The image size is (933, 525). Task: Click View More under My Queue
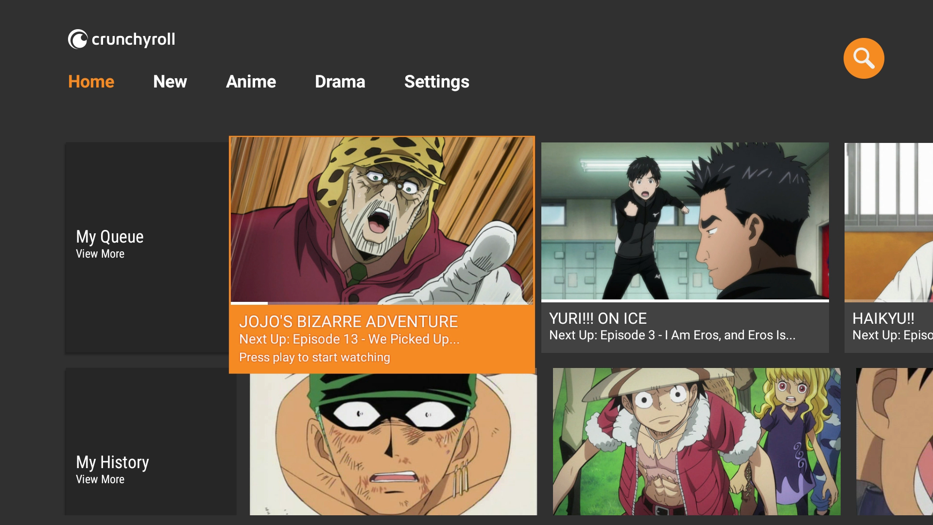coord(100,254)
